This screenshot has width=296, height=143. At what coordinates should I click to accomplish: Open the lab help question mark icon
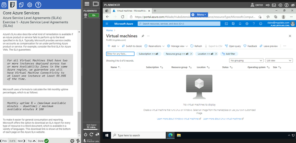click(38, 4)
